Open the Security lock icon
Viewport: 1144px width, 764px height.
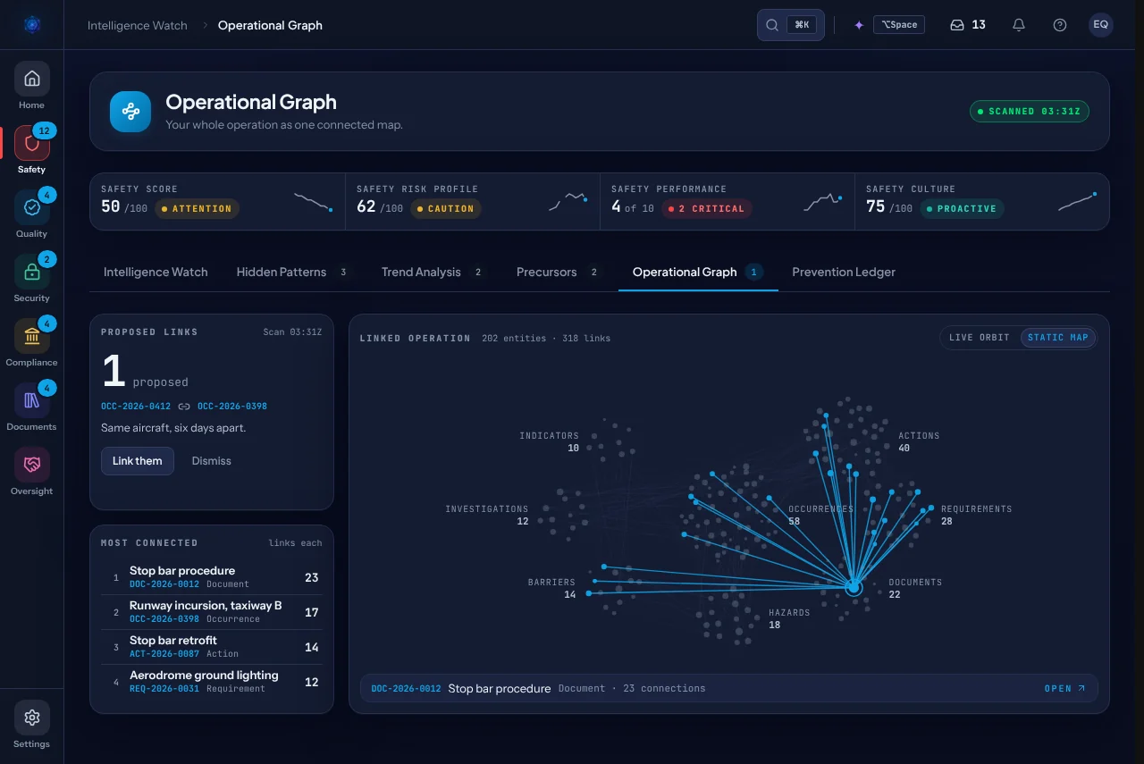point(31,272)
